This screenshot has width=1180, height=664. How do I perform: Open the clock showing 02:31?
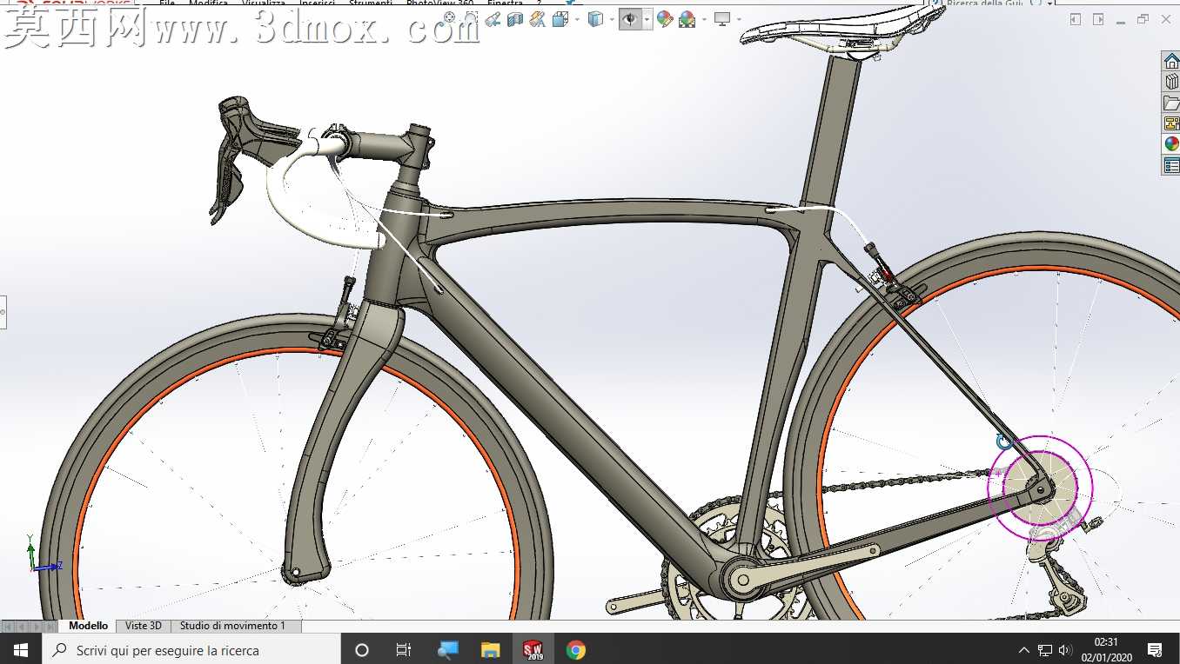click(x=1107, y=650)
